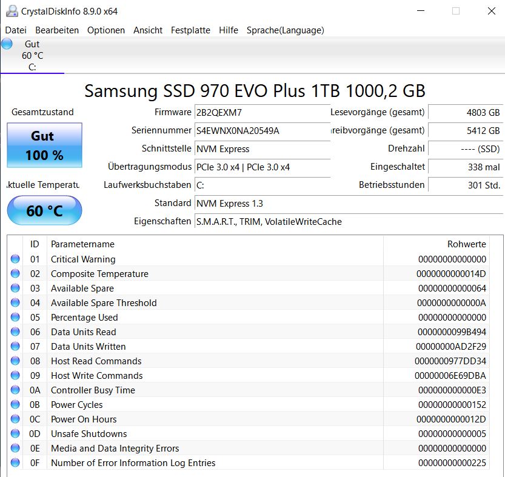Open the Festplatte menu
505x477 pixels.
click(x=190, y=30)
